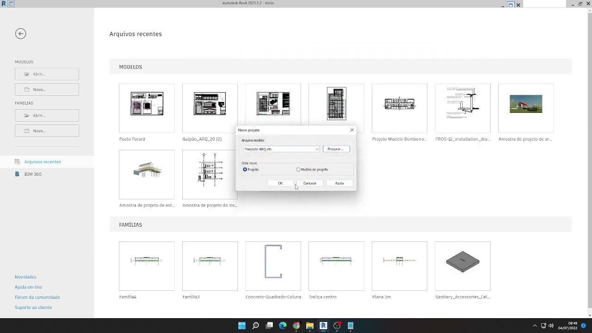The width and height of the screenshot is (592, 333).
Task: Open Treliça centro family thumbnail
Action: click(336, 266)
